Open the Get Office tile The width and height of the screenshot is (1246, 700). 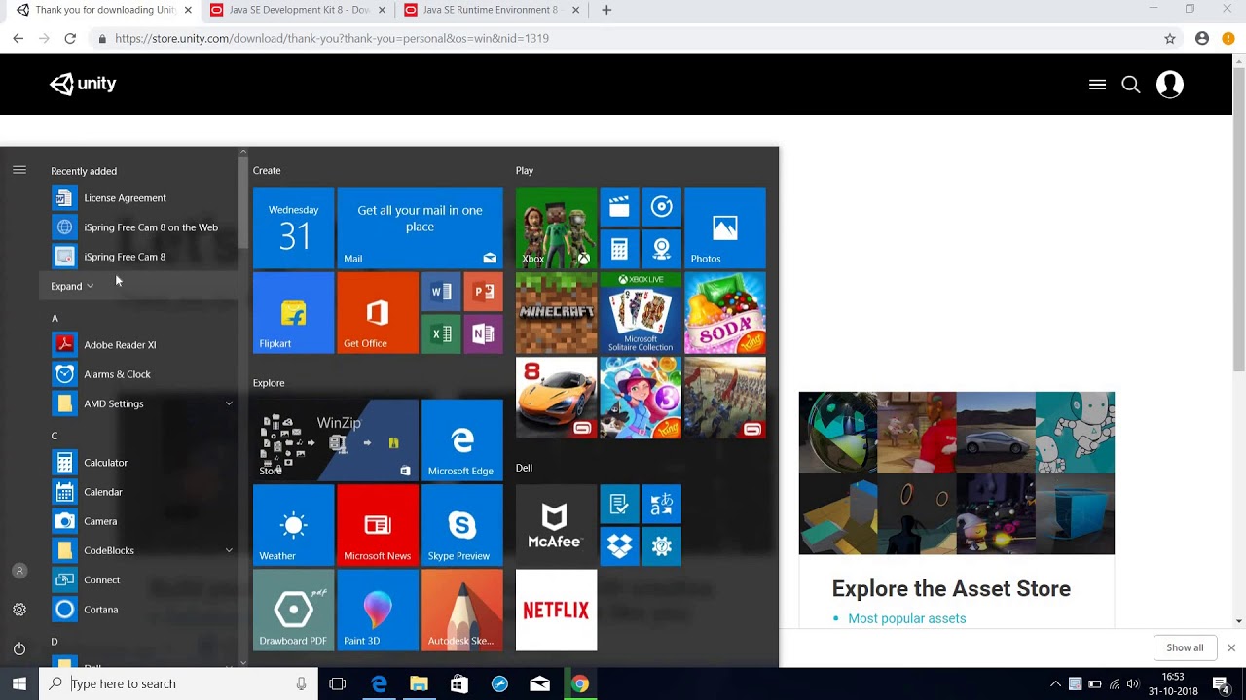click(378, 313)
